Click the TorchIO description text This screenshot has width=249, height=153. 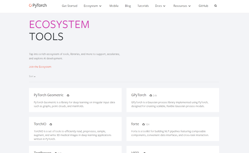point(73,135)
